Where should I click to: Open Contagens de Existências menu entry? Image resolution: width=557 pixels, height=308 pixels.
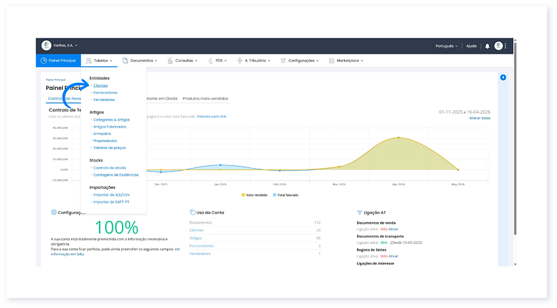click(116, 175)
